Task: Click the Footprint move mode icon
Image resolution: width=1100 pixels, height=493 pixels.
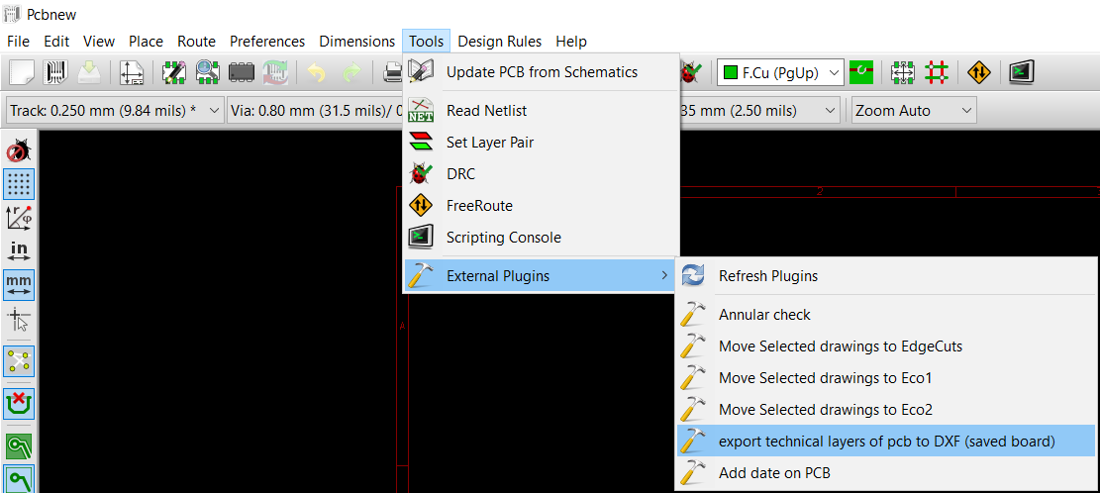Action: coord(902,72)
